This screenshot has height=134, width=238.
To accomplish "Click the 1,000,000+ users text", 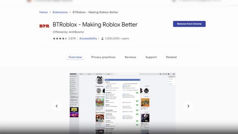I will (117, 39).
